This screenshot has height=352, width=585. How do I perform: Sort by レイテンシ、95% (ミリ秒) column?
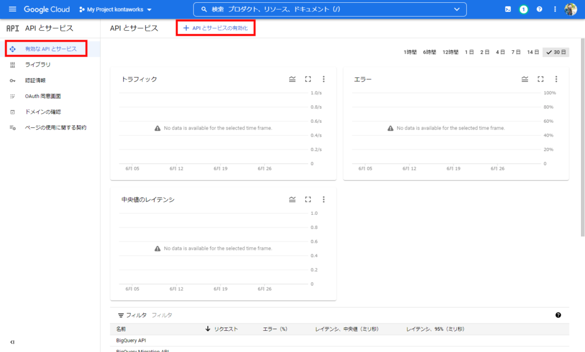coord(435,329)
